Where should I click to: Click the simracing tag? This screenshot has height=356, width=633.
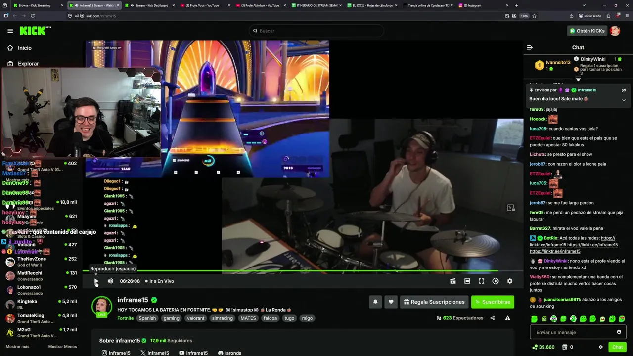(223, 318)
